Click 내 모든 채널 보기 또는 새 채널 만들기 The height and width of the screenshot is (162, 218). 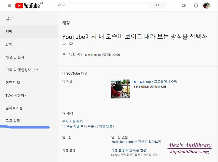89,126
